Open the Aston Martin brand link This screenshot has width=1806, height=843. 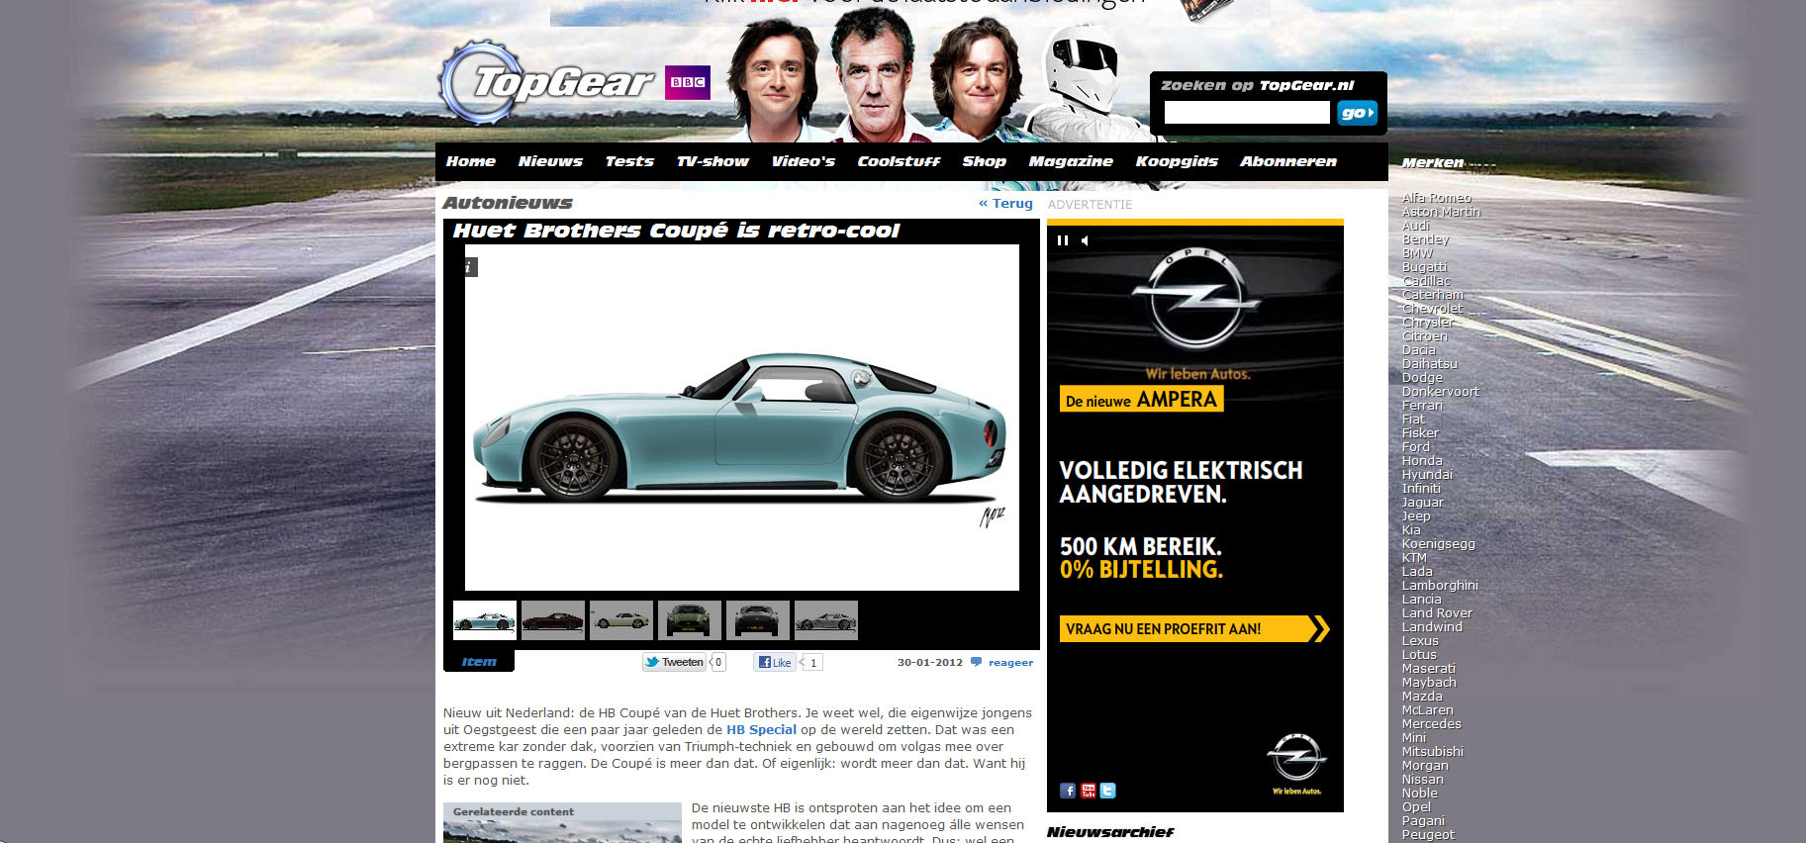click(1441, 212)
